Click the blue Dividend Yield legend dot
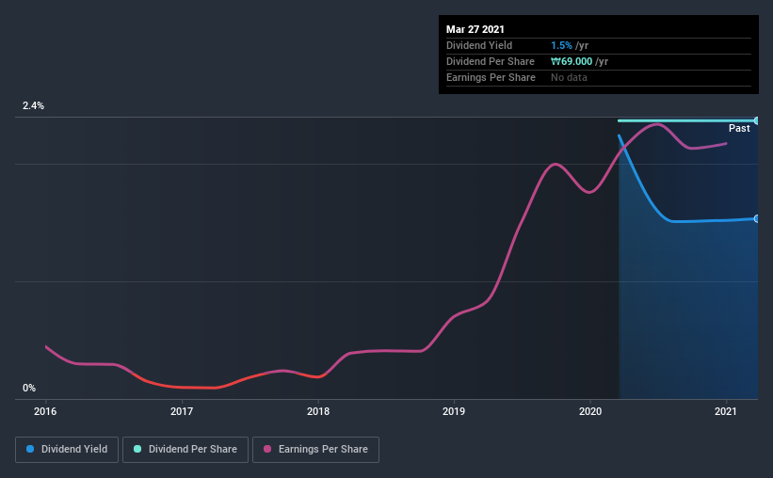The height and width of the screenshot is (478, 773). tap(30, 449)
